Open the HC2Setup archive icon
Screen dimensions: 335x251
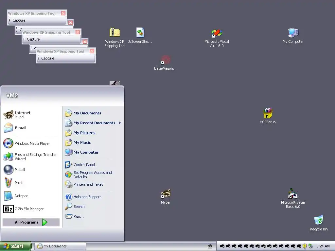[x=268, y=115]
